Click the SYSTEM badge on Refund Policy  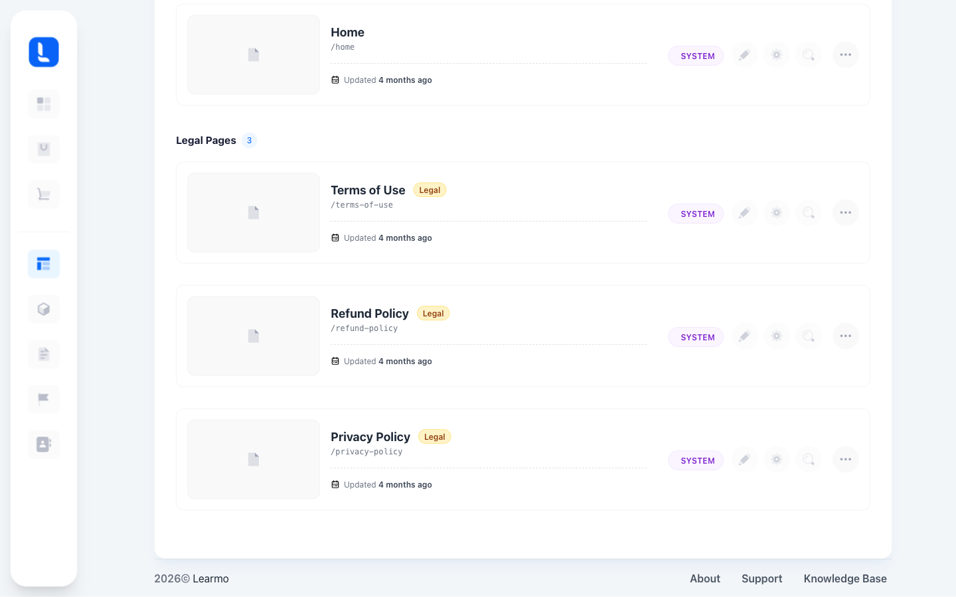click(x=696, y=337)
